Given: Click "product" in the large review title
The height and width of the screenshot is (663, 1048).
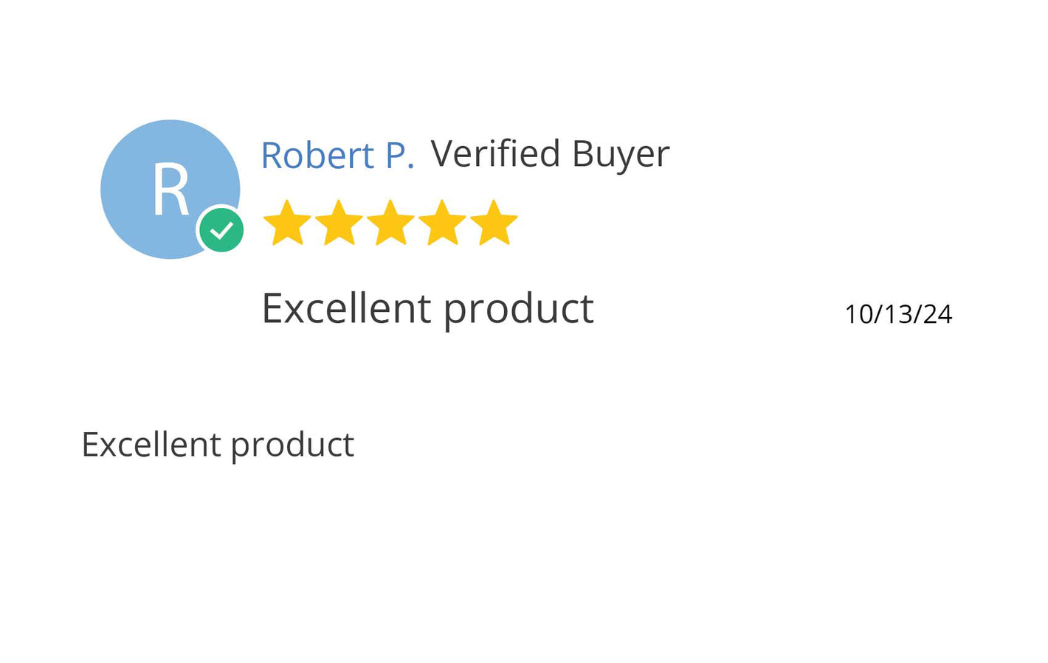Looking at the screenshot, I should 519,310.
